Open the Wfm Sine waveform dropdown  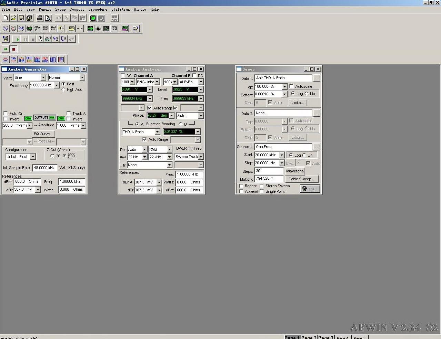tap(43, 78)
